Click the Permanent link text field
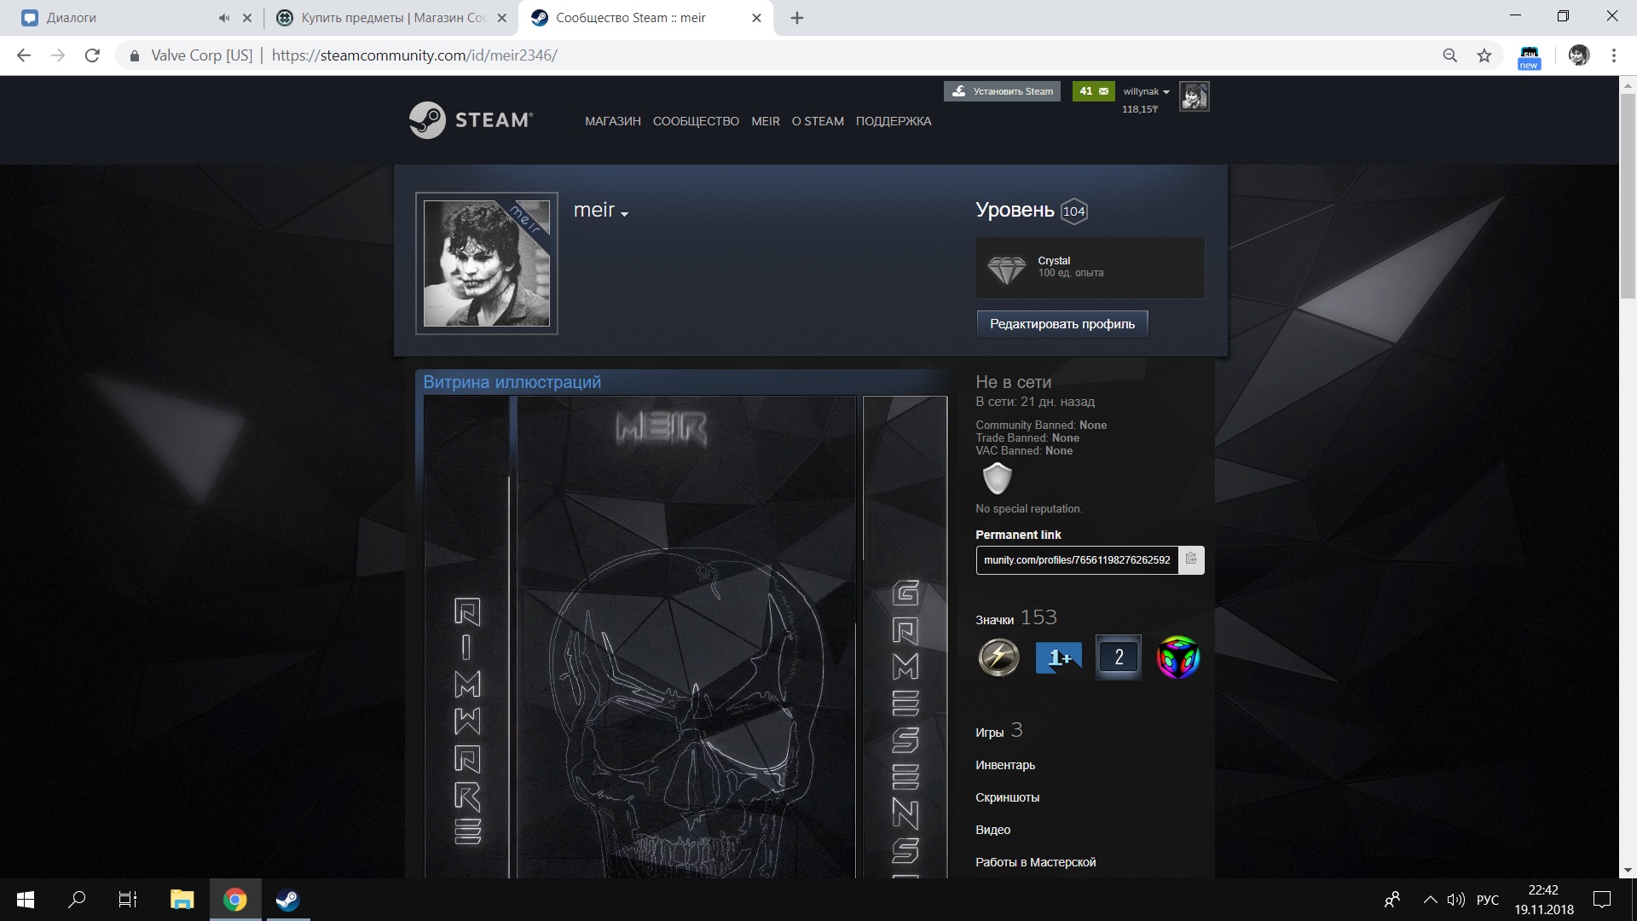The height and width of the screenshot is (921, 1637). coord(1076,560)
